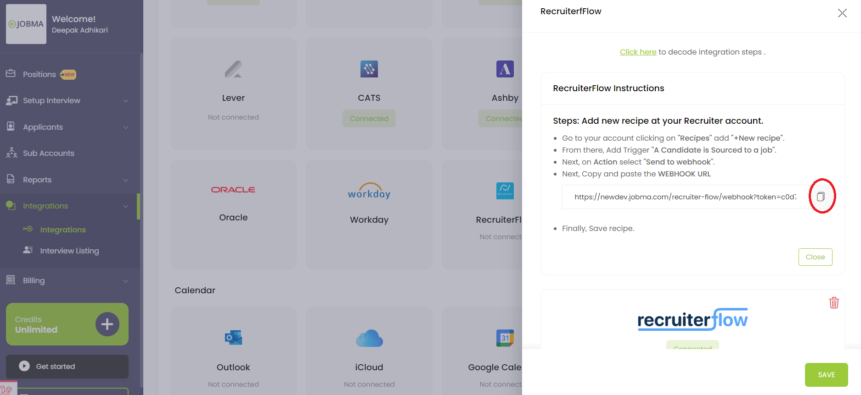Click the Reports document icon
The height and width of the screenshot is (395, 861).
pos(11,179)
